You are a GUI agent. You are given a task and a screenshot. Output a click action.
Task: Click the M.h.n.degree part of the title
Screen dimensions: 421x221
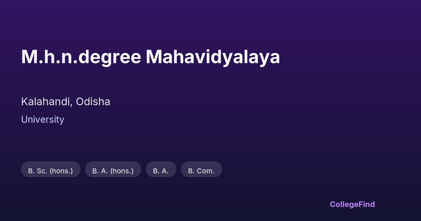pyautogui.click(x=81, y=57)
